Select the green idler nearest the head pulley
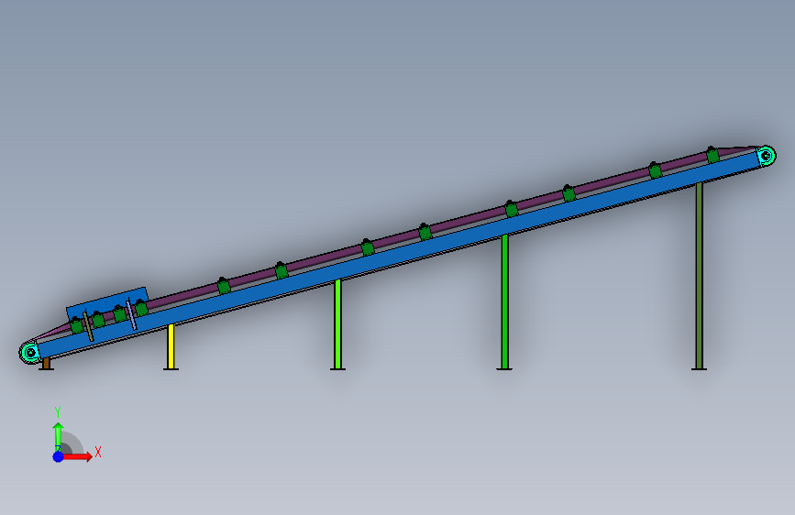This screenshot has height=515, width=795. pyautogui.click(x=712, y=155)
